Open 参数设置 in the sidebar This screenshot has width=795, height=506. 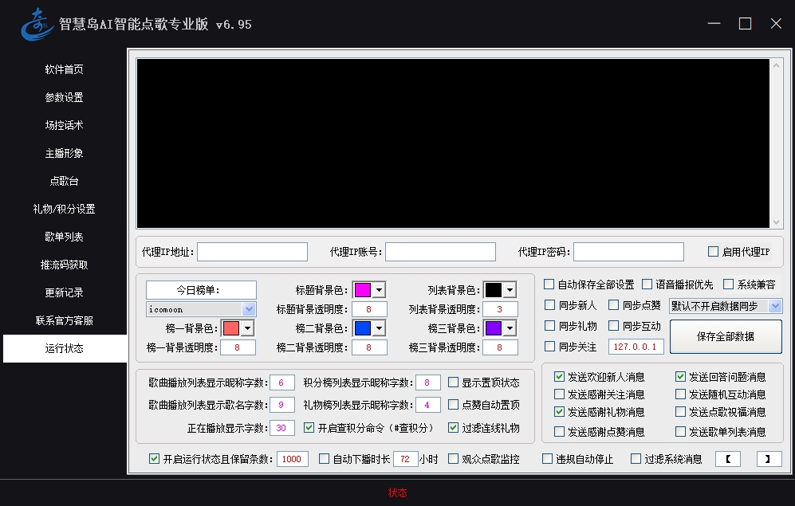pyautogui.click(x=64, y=97)
